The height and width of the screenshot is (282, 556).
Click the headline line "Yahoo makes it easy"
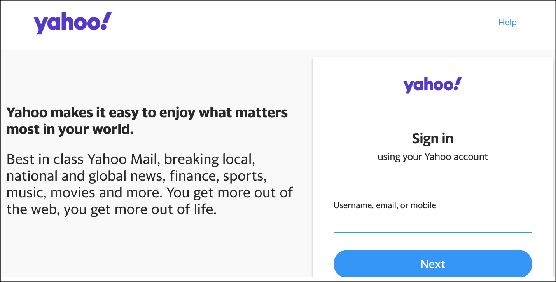[147, 113]
